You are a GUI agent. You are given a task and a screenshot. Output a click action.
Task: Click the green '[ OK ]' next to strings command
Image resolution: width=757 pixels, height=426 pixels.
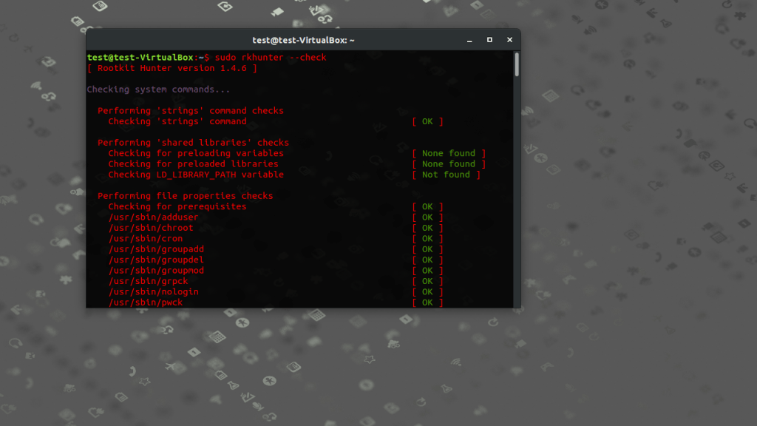tap(427, 121)
